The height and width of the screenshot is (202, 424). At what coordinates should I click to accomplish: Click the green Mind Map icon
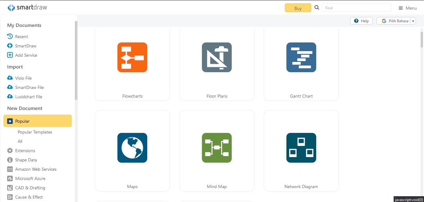coord(217,148)
